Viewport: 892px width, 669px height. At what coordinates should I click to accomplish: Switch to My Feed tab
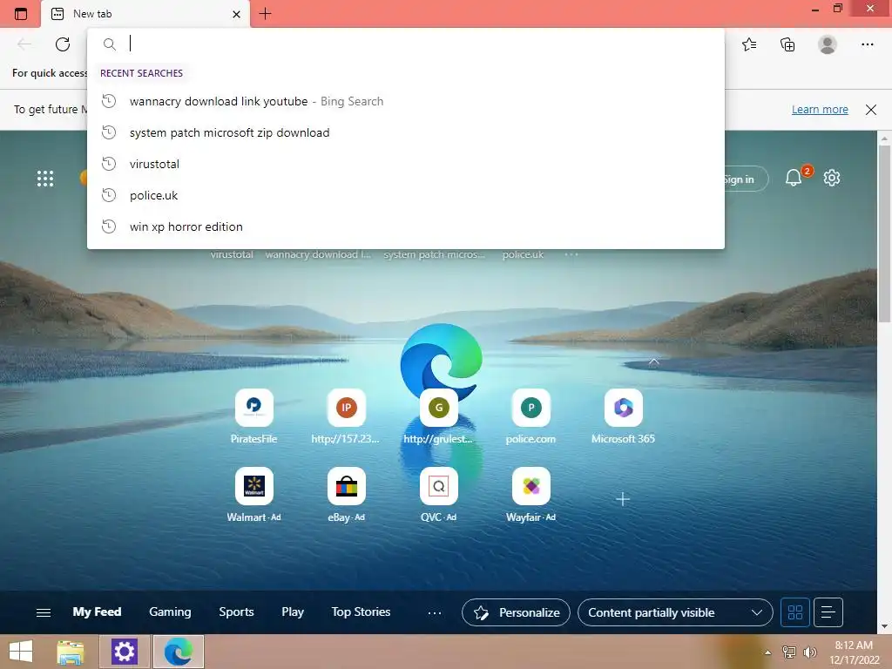97,612
